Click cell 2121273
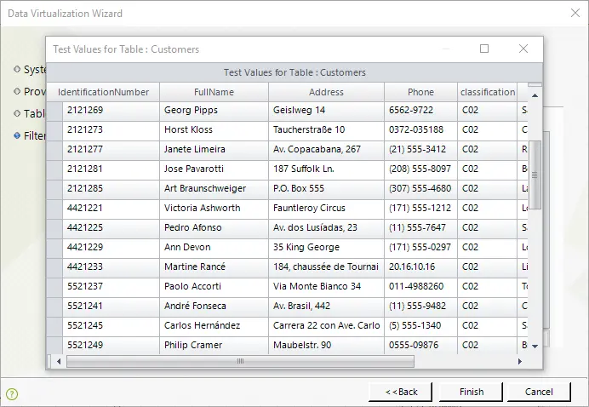 pos(111,131)
